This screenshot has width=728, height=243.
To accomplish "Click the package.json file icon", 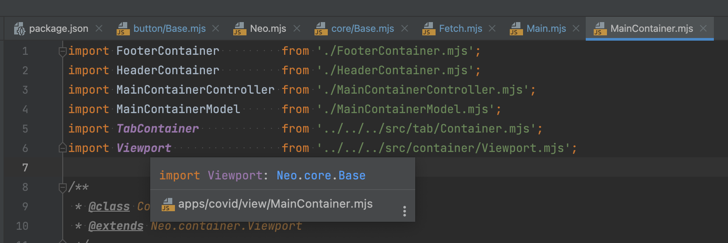I will pyautogui.click(x=20, y=29).
